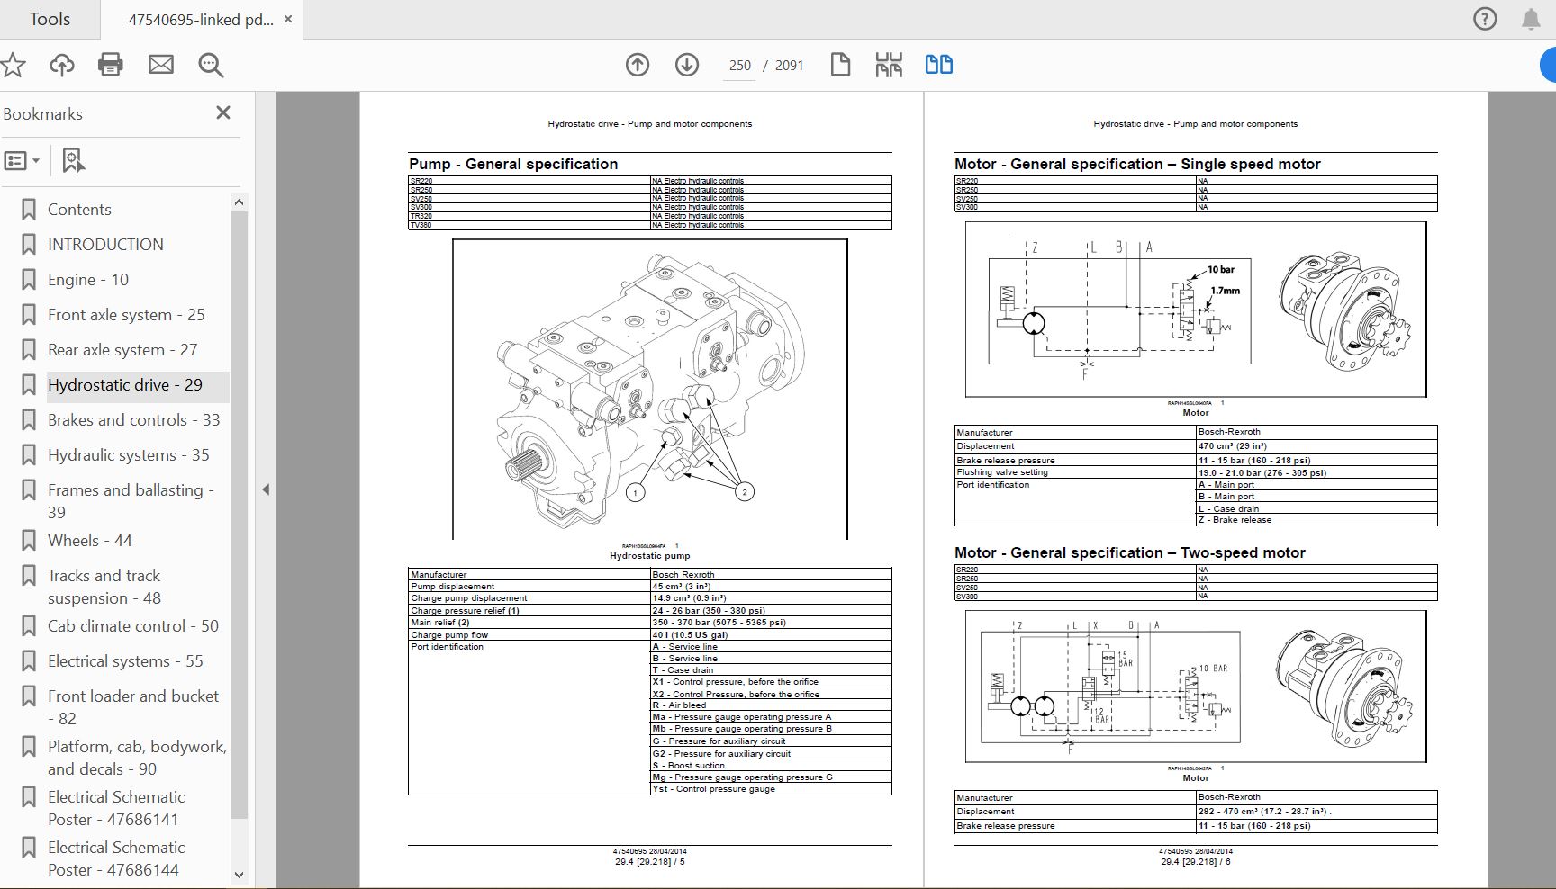Click the star bookmark icon in toolbar
This screenshot has width=1556, height=889.
(x=13, y=65)
